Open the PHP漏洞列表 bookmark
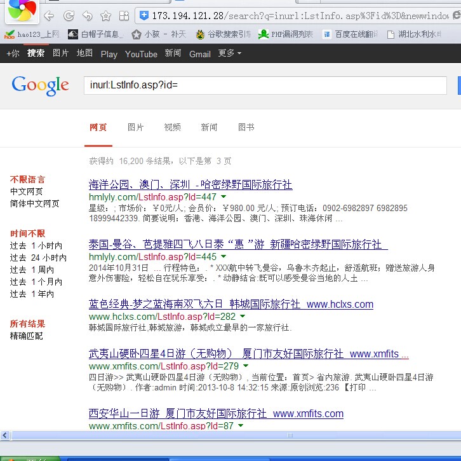Screen dimensions: 461x461 pyautogui.click(x=286, y=34)
